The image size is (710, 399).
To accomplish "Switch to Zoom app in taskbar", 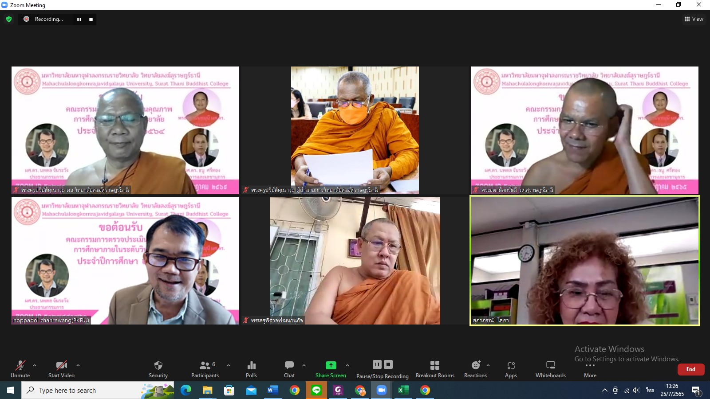I will (x=382, y=390).
